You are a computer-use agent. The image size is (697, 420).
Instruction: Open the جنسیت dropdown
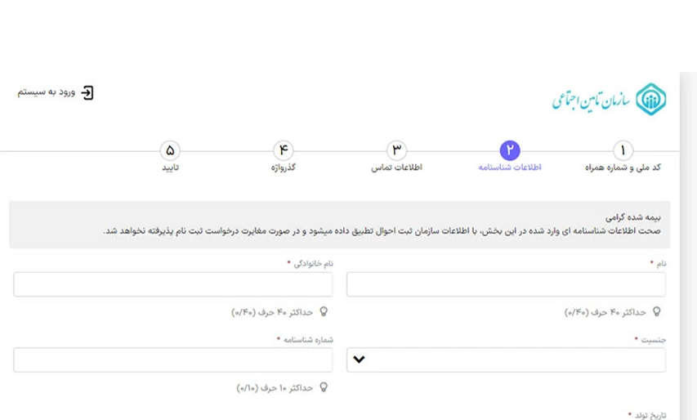tap(506, 360)
